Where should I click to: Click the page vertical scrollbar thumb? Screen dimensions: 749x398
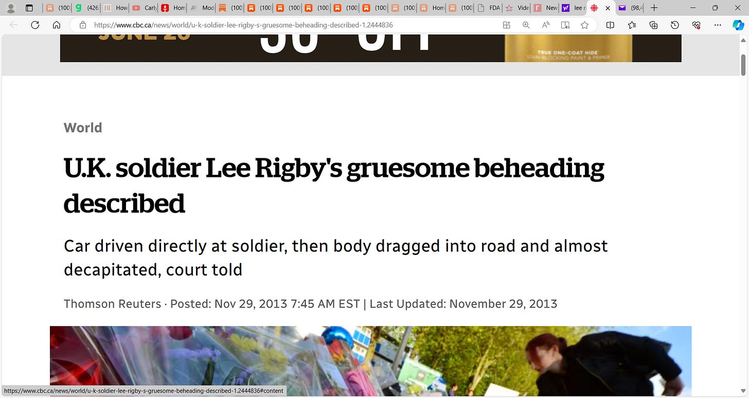[x=743, y=64]
